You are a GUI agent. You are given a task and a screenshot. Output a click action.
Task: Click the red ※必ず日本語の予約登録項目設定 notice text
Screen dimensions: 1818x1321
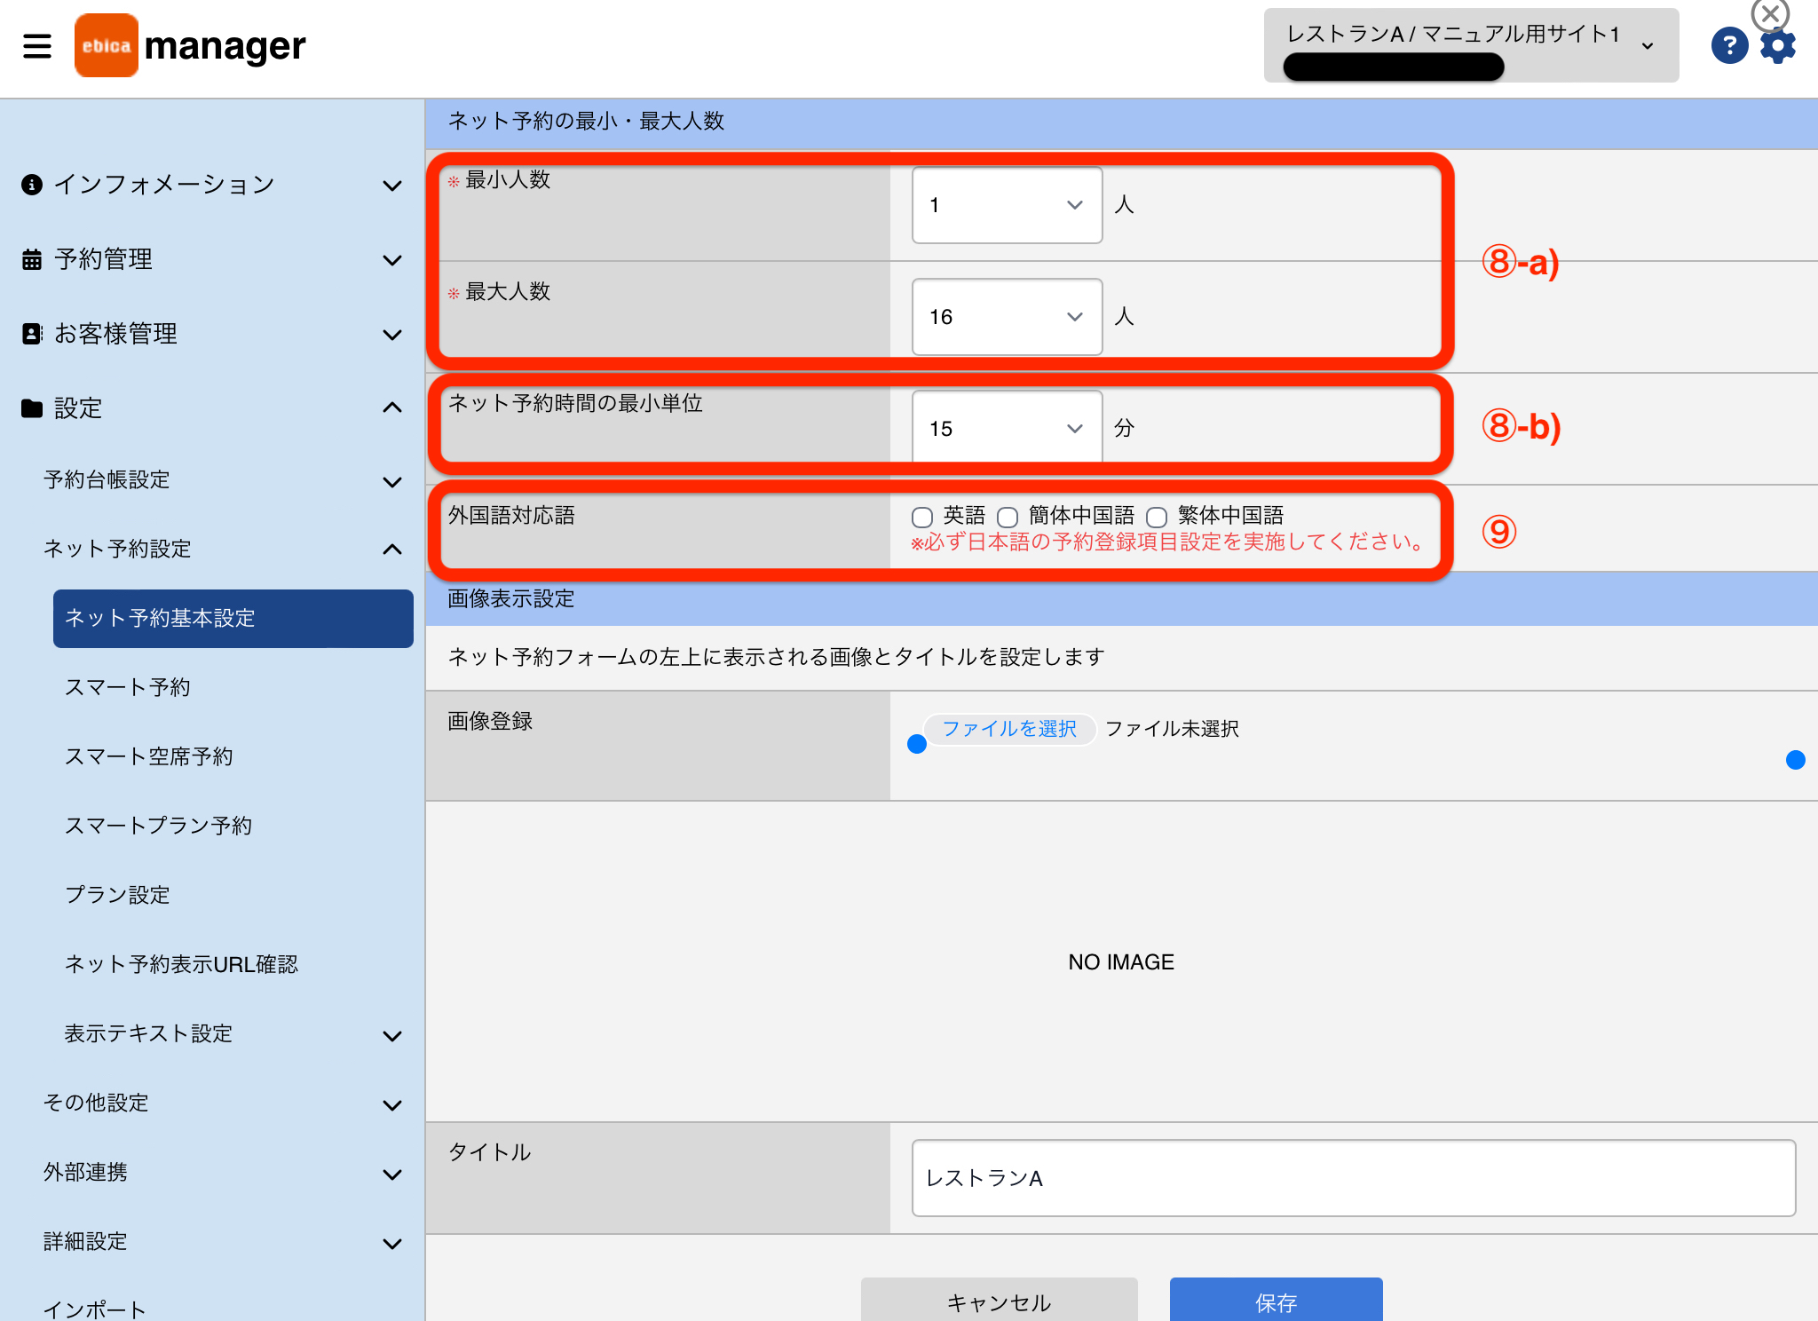(1168, 542)
